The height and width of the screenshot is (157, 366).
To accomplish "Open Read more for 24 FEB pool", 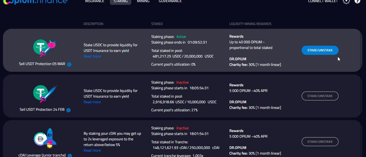I will (92, 102).
